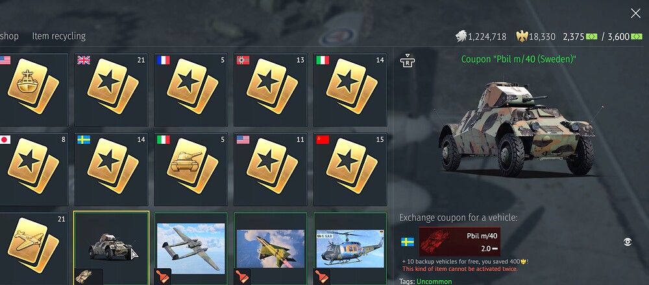
Task: Select the twin-boom aircraft coupon thumbnail
Action: pyautogui.click(x=191, y=249)
